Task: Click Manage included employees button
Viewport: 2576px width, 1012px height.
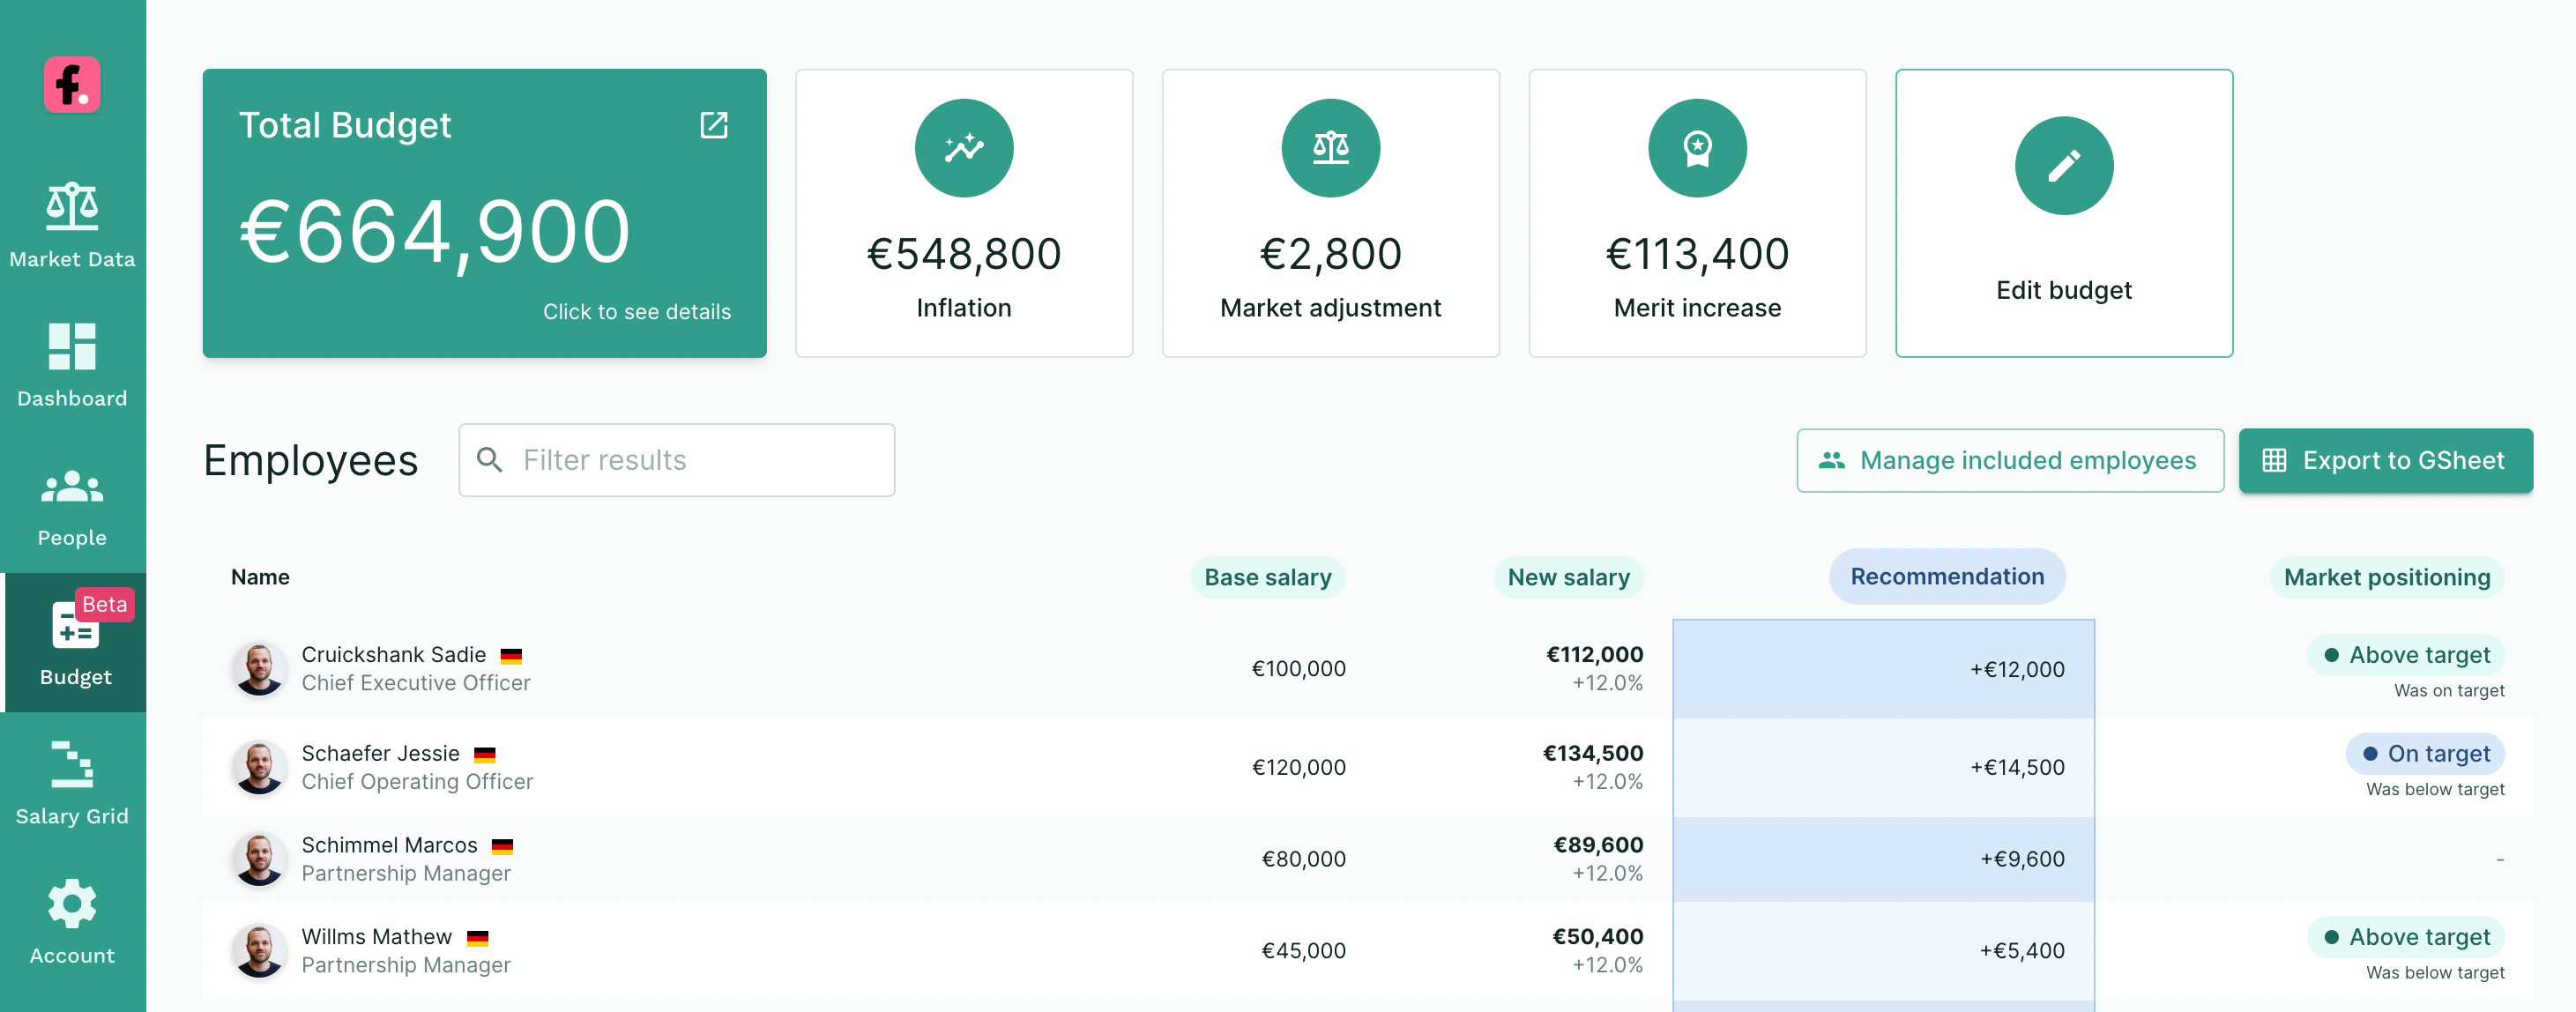Action: click(x=2009, y=460)
